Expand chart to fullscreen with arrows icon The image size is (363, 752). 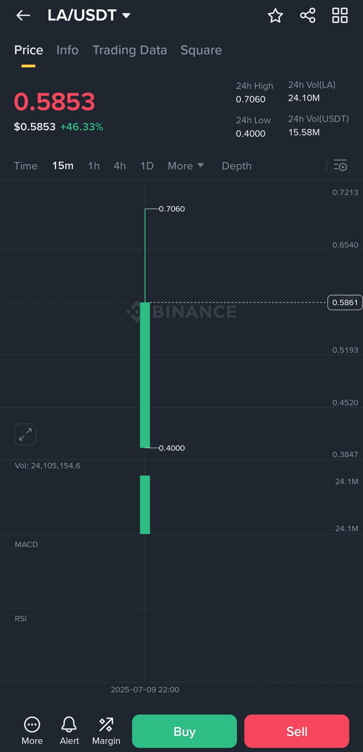click(25, 434)
